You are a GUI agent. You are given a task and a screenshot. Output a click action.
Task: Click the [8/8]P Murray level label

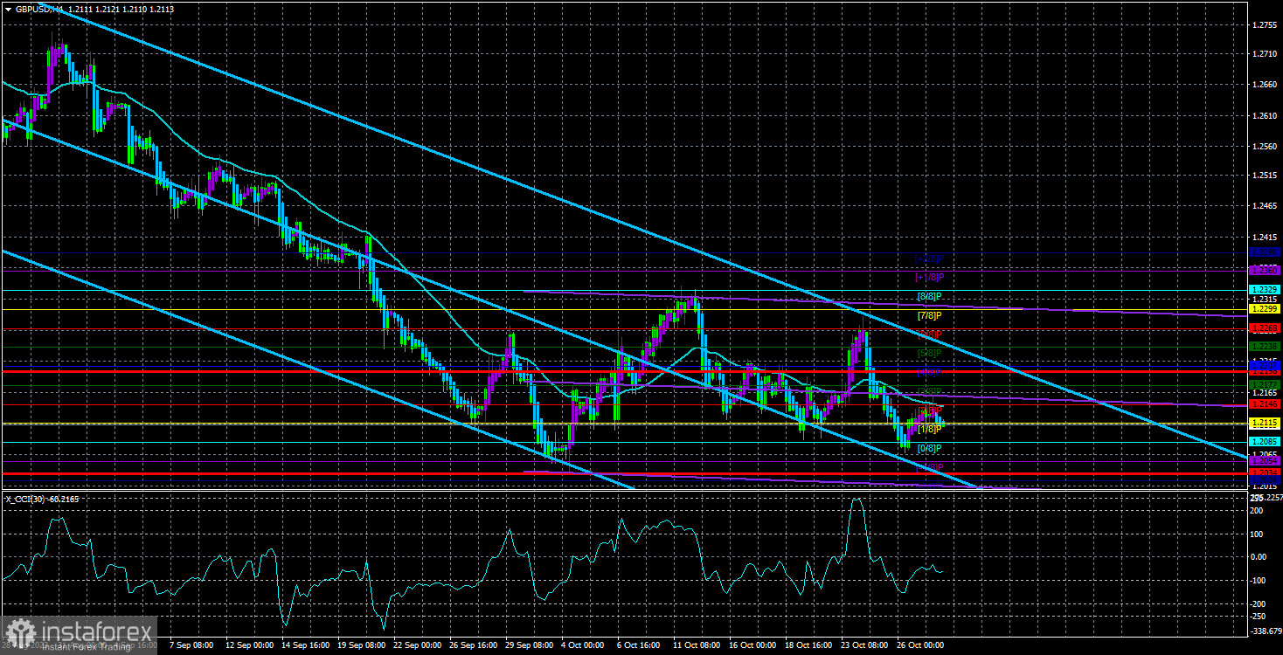point(930,296)
